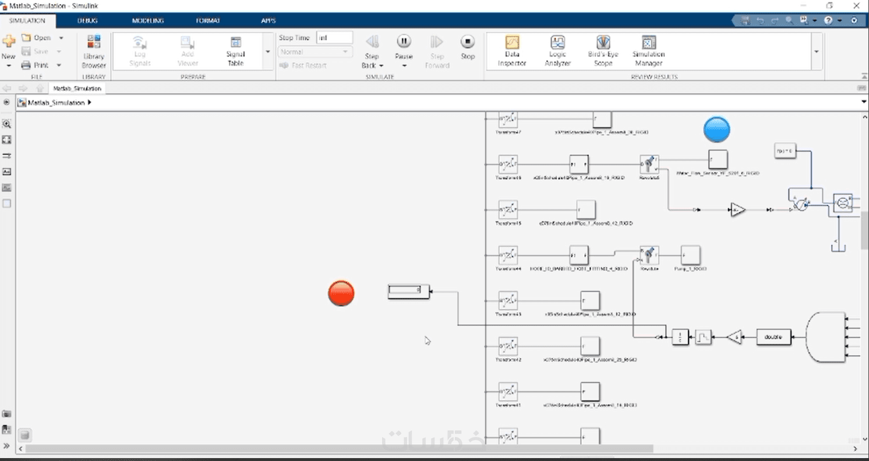This screenshot has width=869, height=461.
Task: Click the navigate Back arrow above the canvas
Action: click(x=8, y=88)
